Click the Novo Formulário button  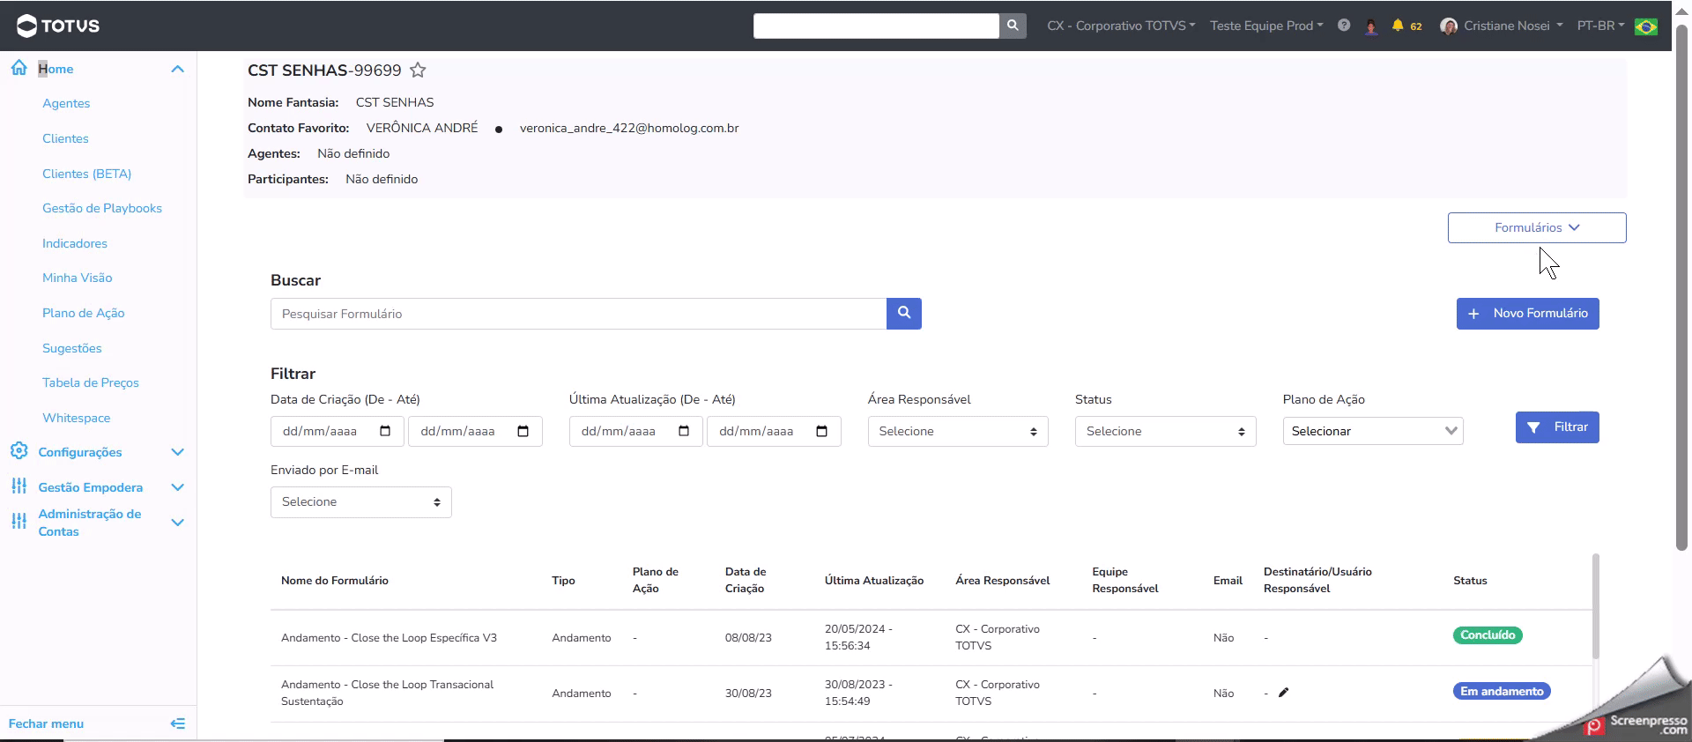1527,314
